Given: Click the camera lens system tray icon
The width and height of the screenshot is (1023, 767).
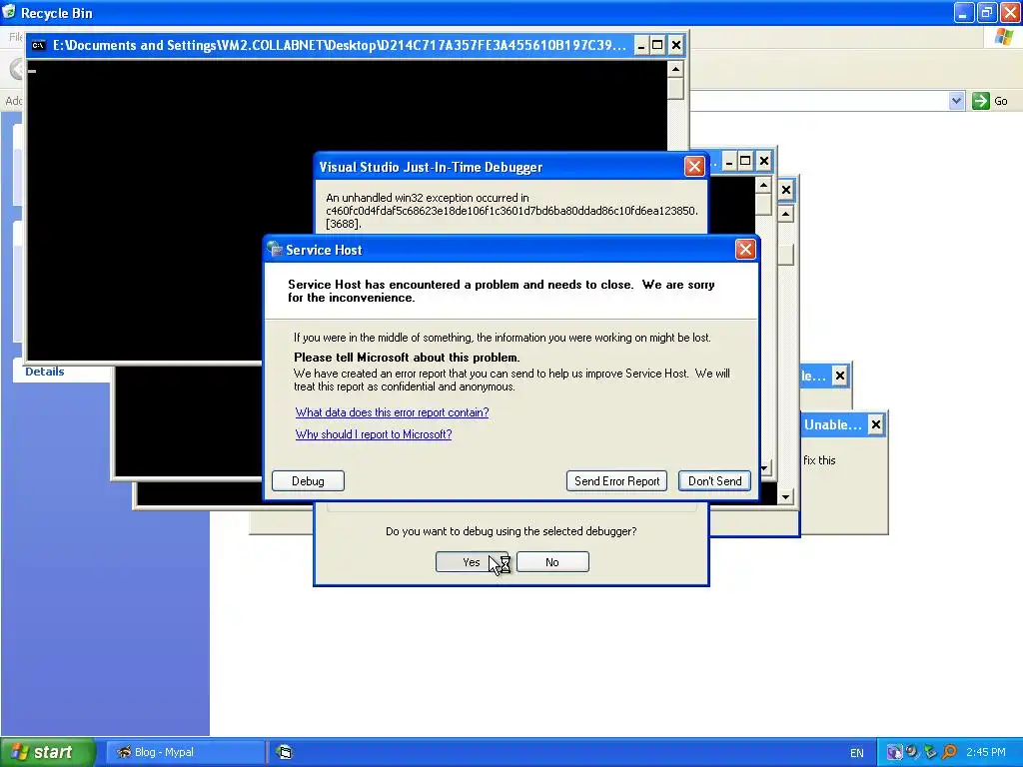Looking at the screenshot, I should pyautogui.click(x=912, y=752).
